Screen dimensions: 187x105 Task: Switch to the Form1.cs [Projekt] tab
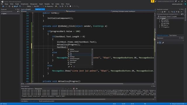click(x=26, y=9)
